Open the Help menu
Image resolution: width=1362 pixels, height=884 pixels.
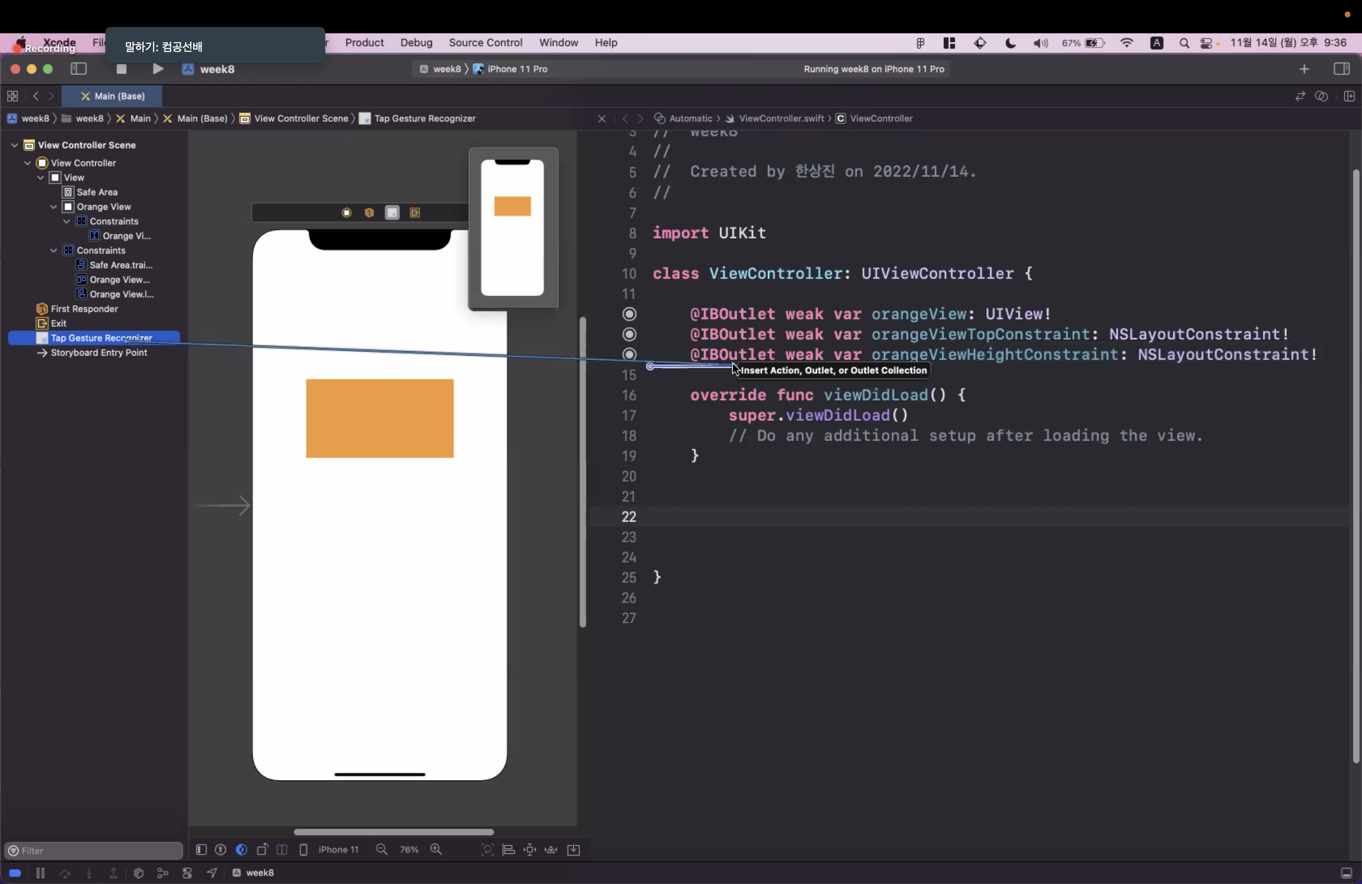click(605, 43)
